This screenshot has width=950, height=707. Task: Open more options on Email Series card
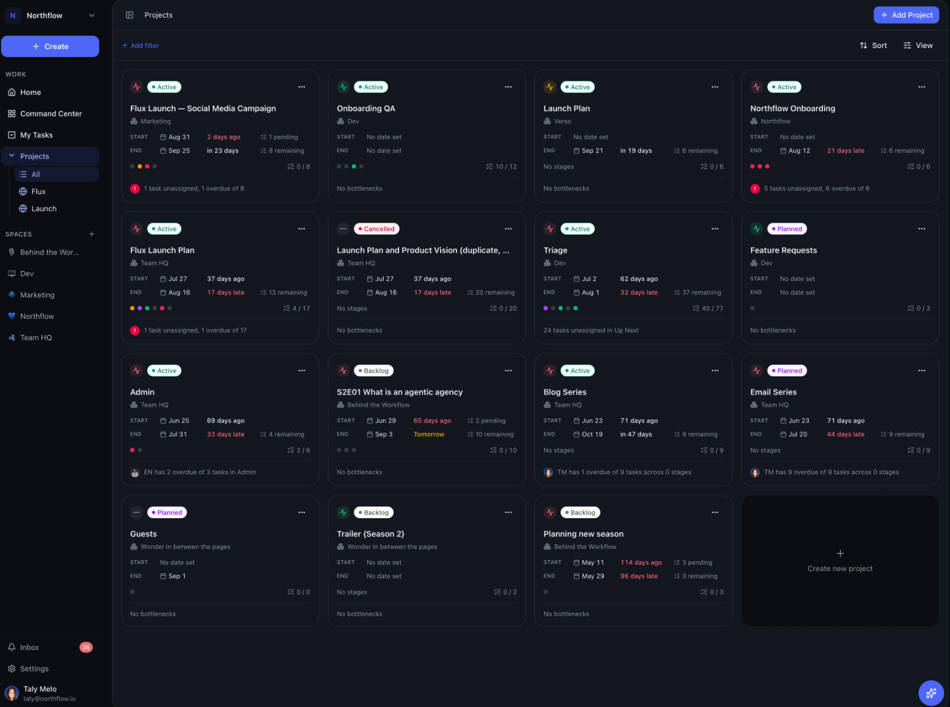click(x=921, y=370)
